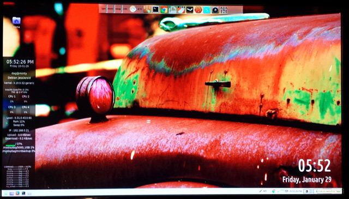Open Chrome tray icon in bottom panel
Image resolution: width=349 pixels, height=199 pixels.
tap(274, 191)
